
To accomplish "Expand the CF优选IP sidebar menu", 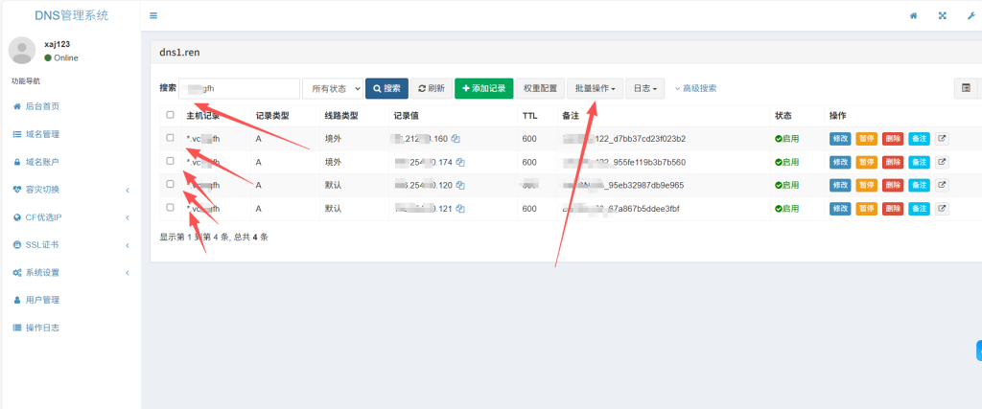I will pos(70,217).
